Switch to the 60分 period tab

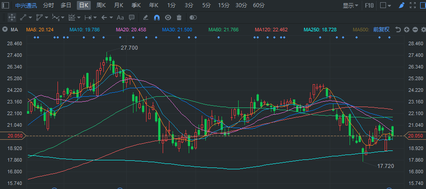coord(259,5)
